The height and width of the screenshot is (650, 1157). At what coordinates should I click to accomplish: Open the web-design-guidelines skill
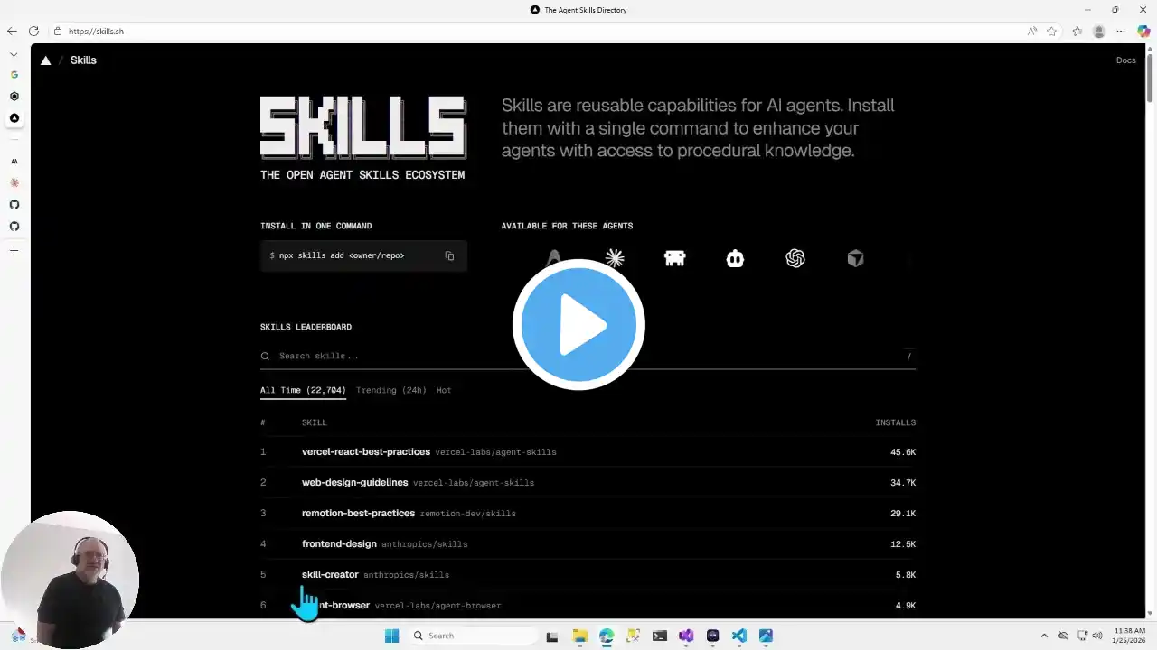pyautogui.click(x=354, y=482)
